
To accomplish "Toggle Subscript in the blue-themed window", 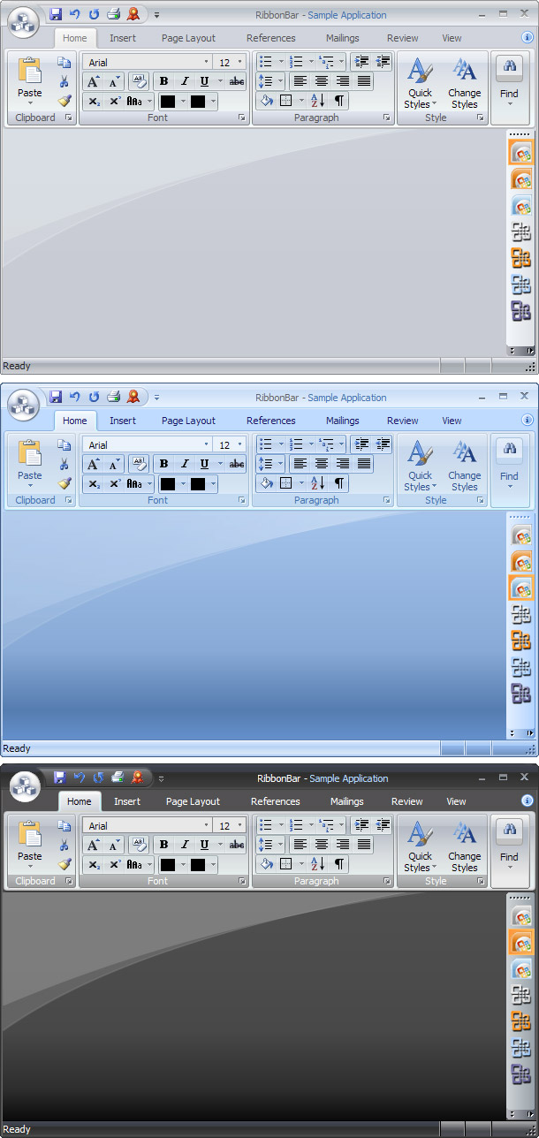I will [x=94, y=484].
